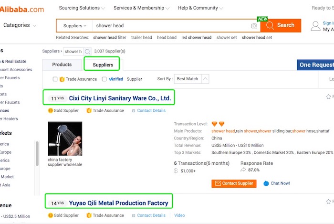The width and height of the screenshot is (334, 224).
Task: Open Yuyao Qili Metal Production Factory
Action: (118, 203)
